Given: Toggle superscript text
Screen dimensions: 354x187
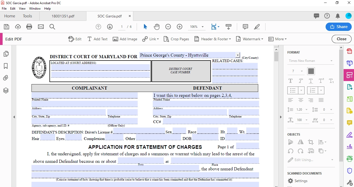Looking at the screenshot, I should click(x=321, y=81).
